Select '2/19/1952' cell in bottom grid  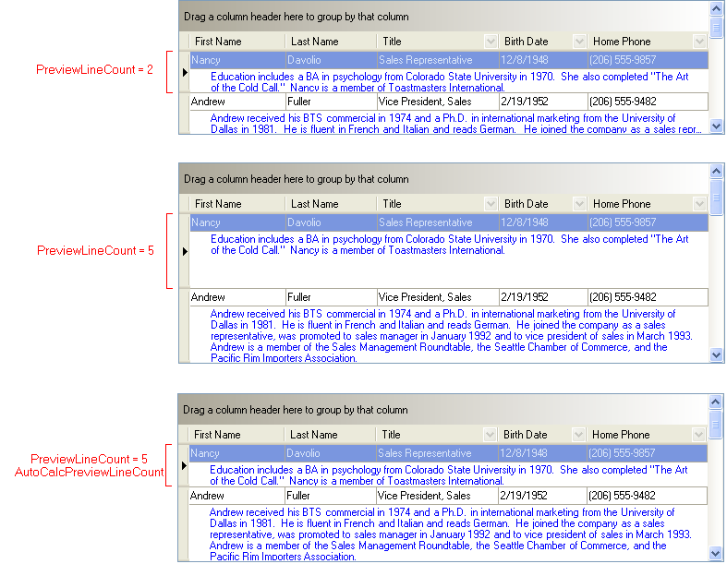[x=542, y=496]
